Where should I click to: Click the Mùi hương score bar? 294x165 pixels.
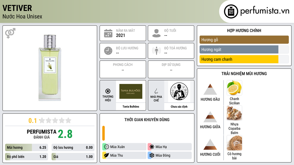(x=26, y=148)
